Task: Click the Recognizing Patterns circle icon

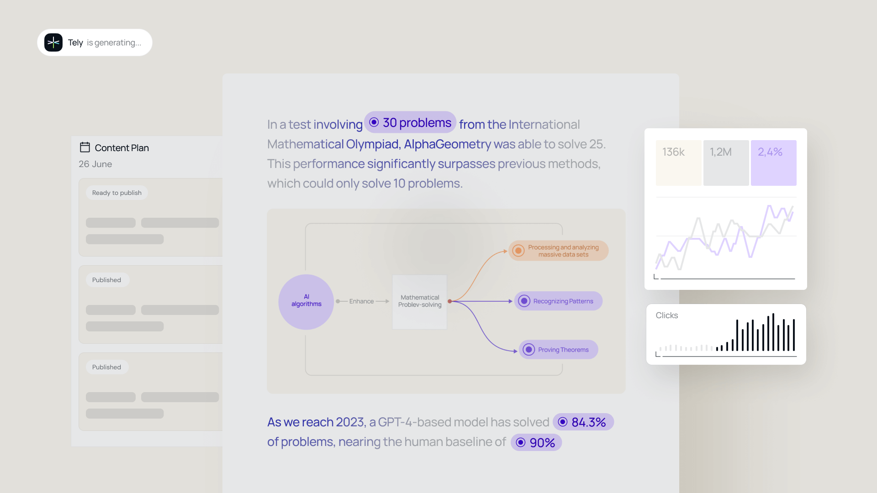Action: tap(524, 301)
